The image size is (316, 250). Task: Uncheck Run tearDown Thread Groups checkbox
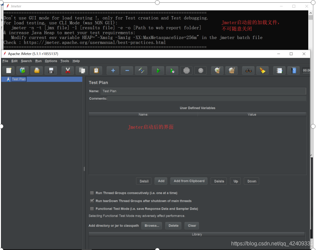pyautogui.click(x=92, y=201)
